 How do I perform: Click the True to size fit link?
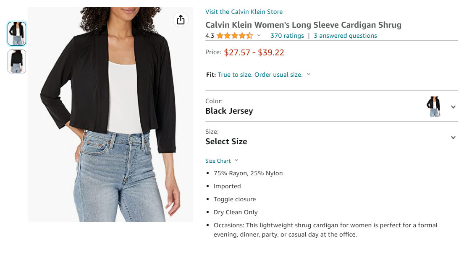[x=260, y=75]
